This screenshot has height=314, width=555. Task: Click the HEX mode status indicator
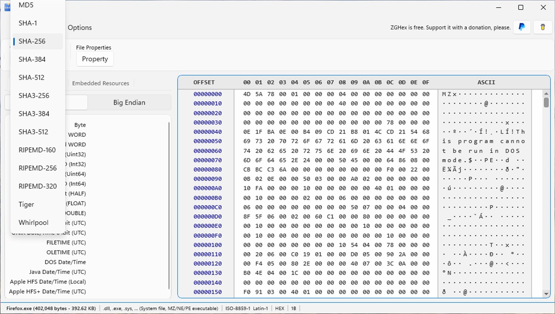point(280,308)
